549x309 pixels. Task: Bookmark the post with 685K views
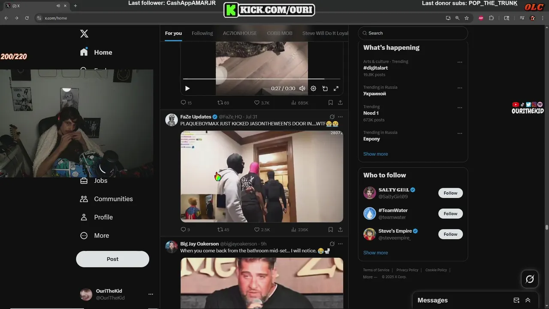[330, 103]
